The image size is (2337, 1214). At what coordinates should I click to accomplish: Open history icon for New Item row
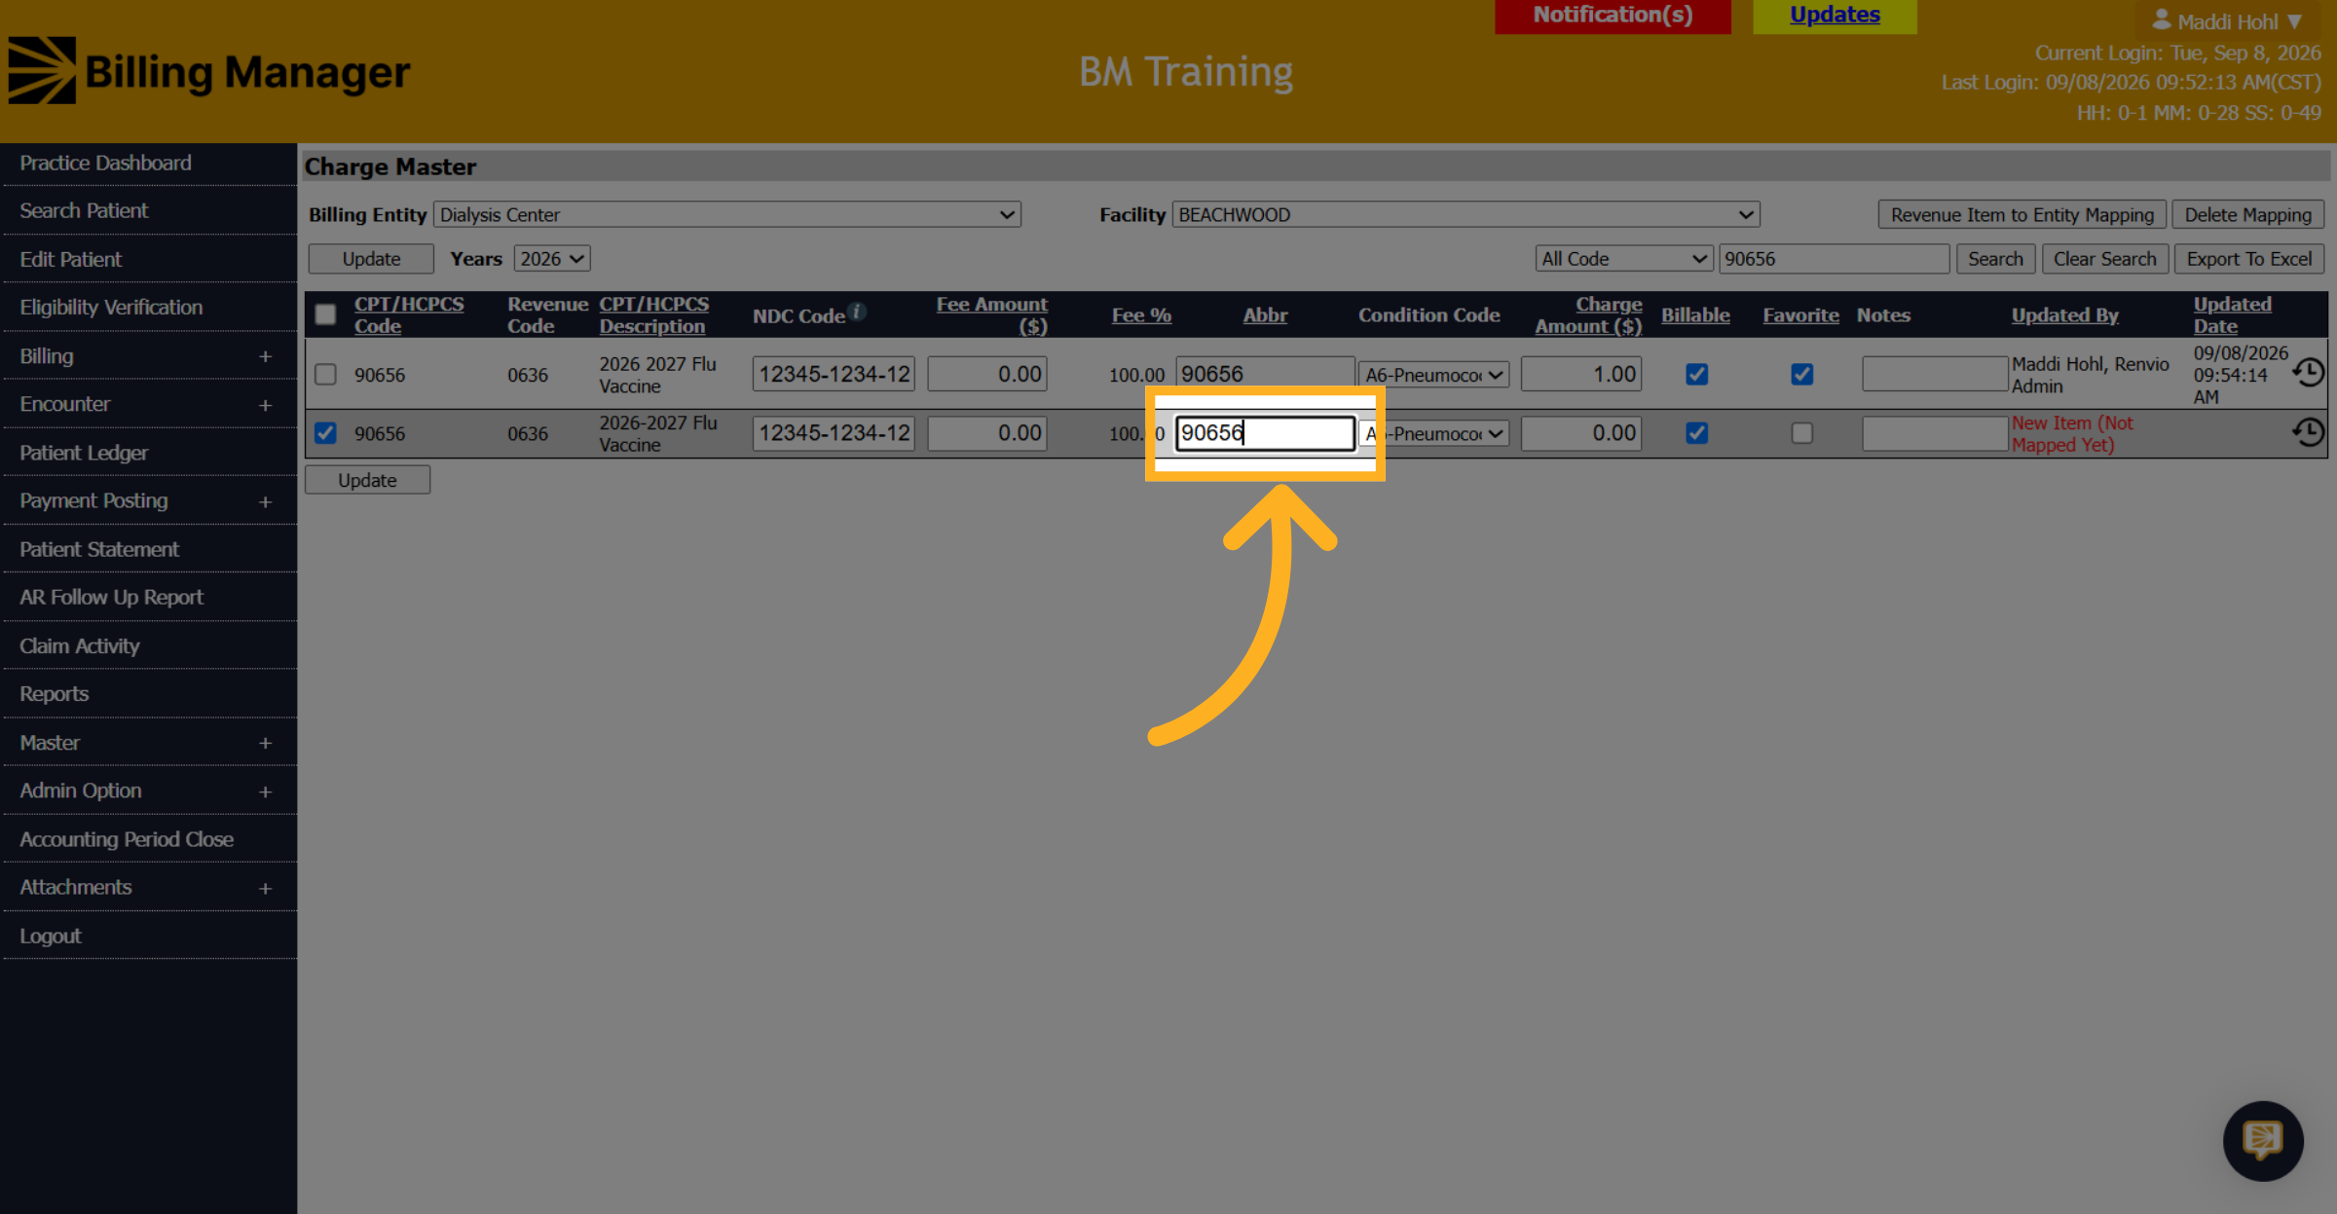pos(2308,432)
